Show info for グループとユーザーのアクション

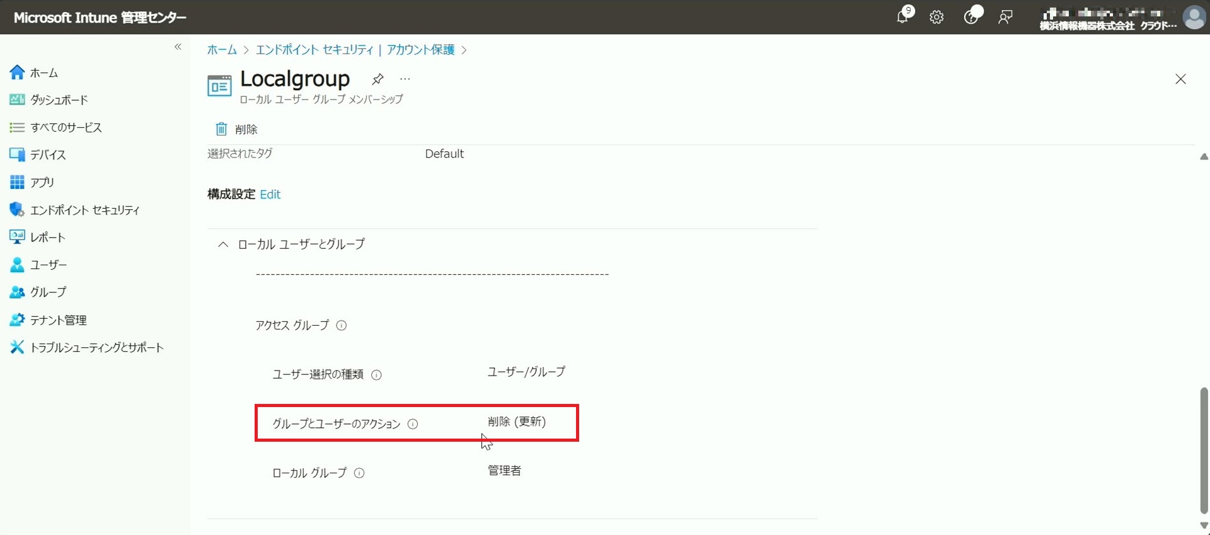(413, 424)
